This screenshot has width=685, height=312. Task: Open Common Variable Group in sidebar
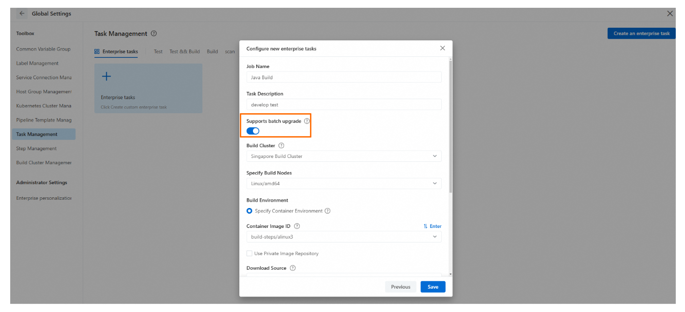click(x=43, y=49)
